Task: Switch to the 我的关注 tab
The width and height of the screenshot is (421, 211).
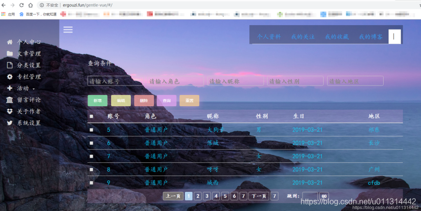Action: pos(303,37)
